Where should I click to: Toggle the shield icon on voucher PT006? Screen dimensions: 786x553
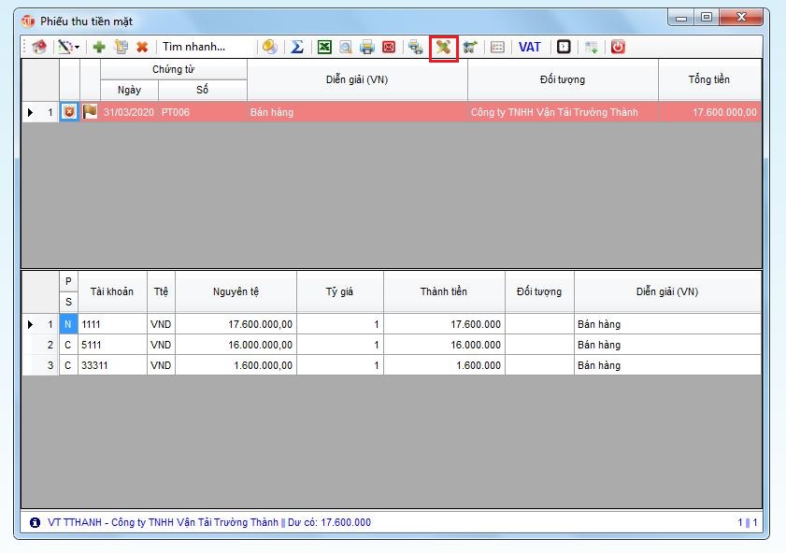point(69,112)
